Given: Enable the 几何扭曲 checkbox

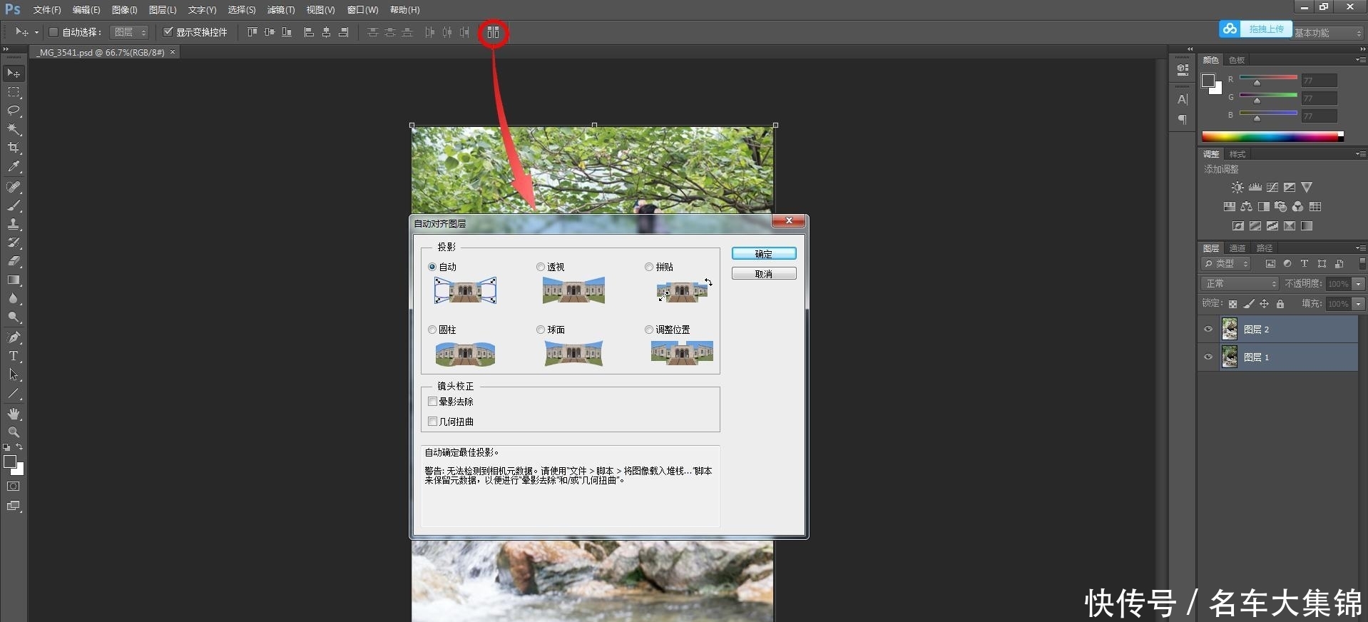Looking at the screenshot, I should tap(433, 422).
